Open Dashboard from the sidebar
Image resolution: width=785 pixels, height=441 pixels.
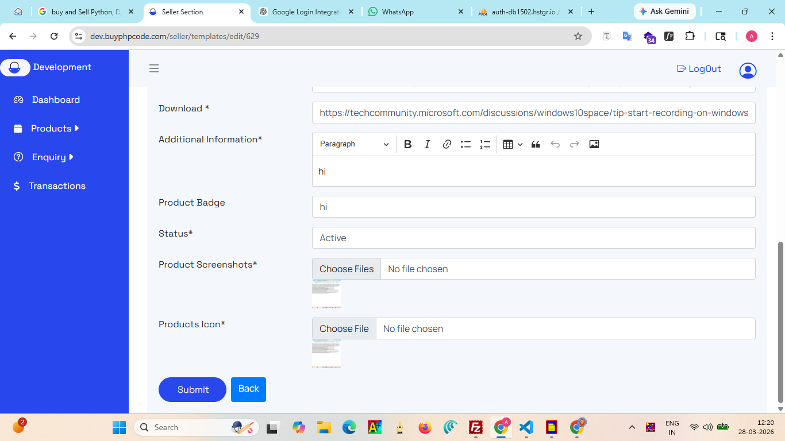pos(56,100)
